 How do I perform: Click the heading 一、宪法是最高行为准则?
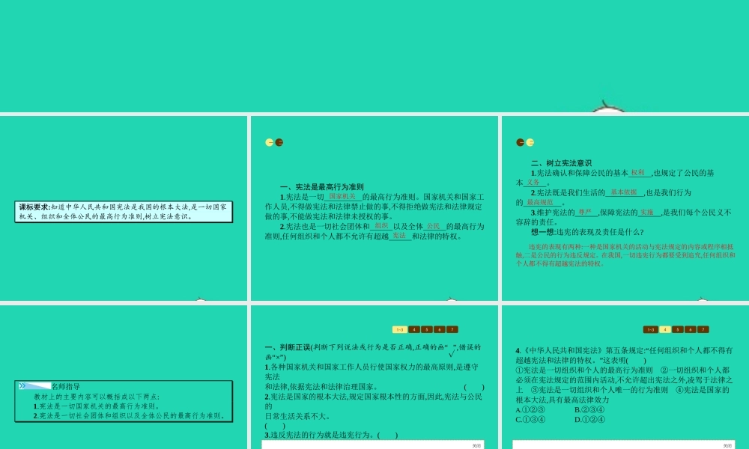coord(322,187)
